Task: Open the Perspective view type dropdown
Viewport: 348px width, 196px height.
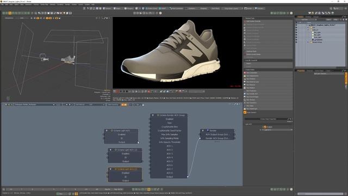Action: point(9,18)
